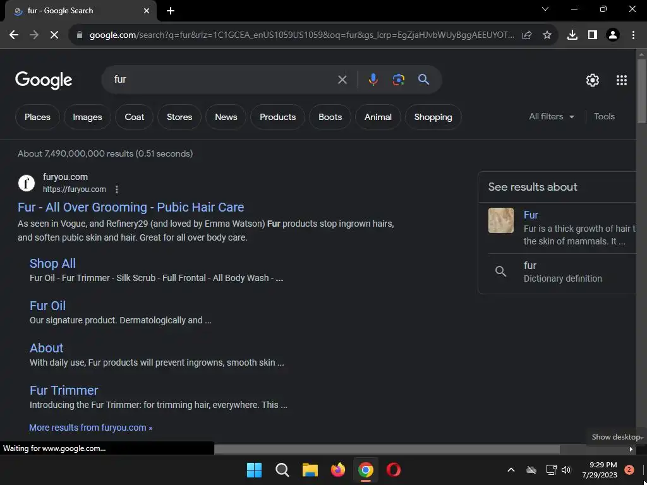Screen dimensions: 647x485
Task: Open the Fur Oil sitelink
Action: (x=47, y=306)
